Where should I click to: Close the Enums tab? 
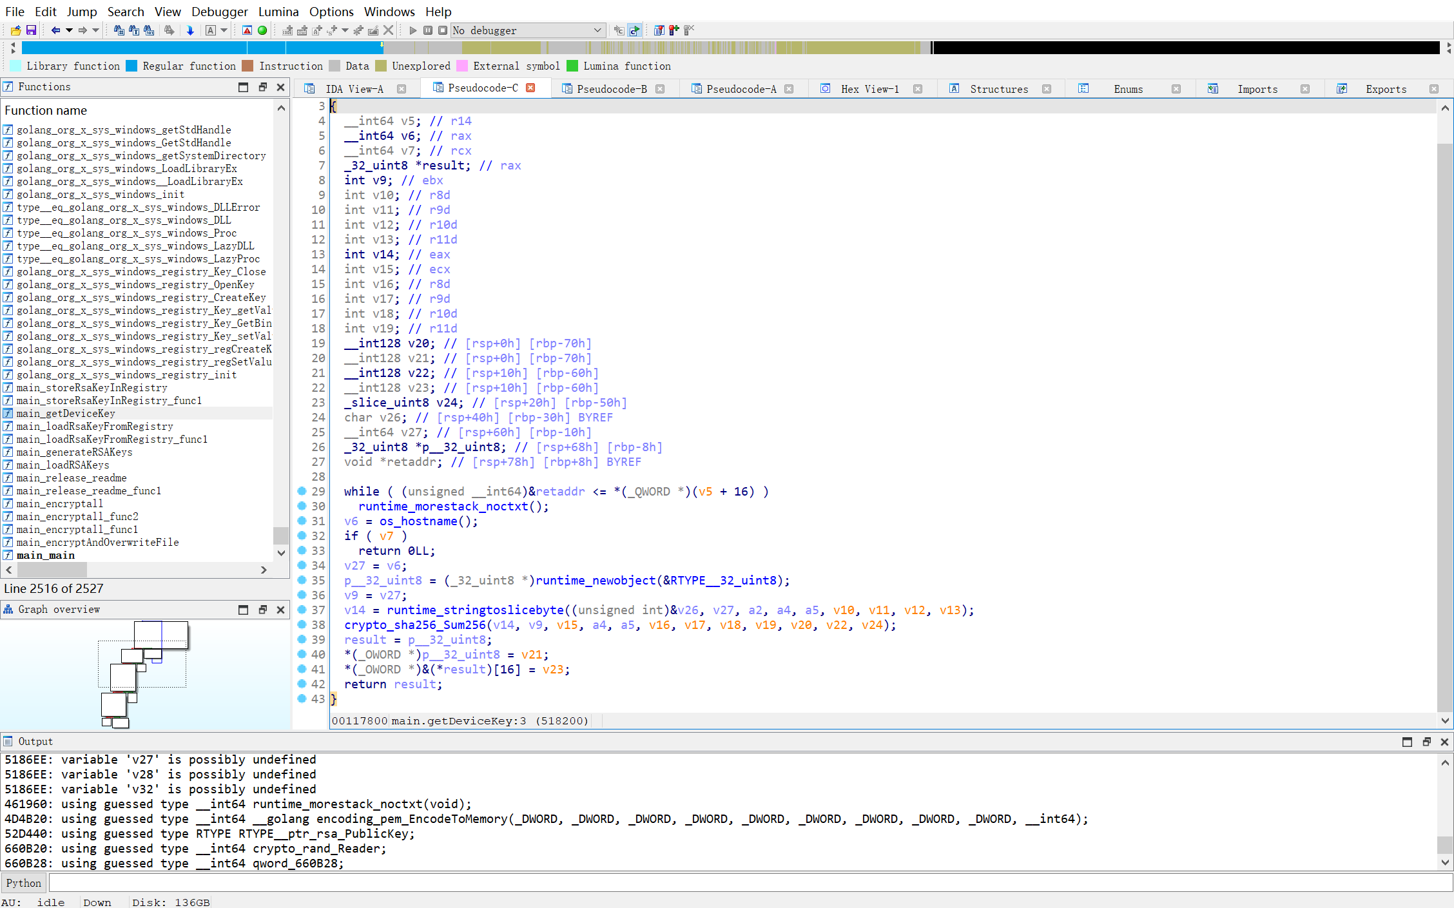tap(1176, 89)
